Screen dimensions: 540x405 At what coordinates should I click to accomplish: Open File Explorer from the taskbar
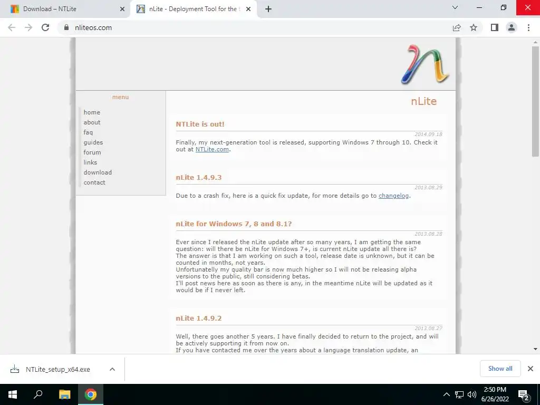(64, 394)
